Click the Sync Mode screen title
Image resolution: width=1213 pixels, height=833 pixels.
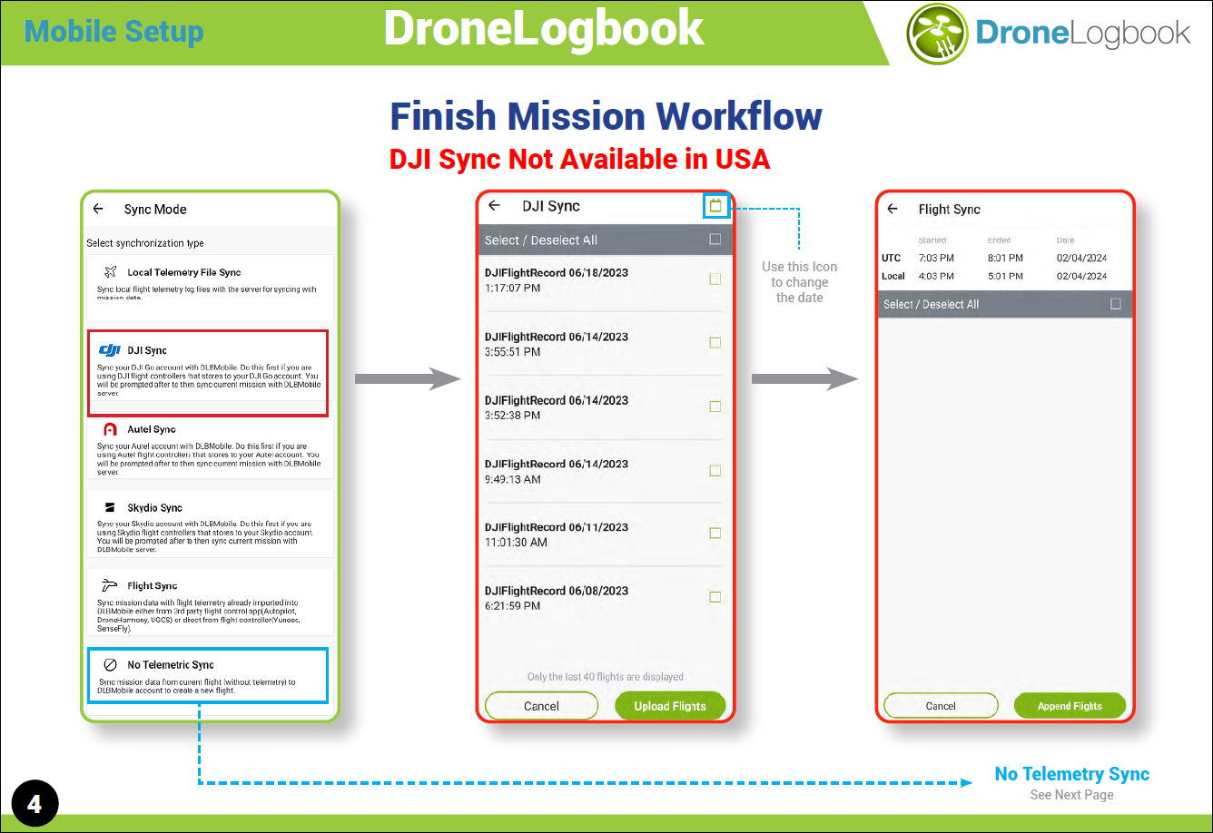click(155, 210)
